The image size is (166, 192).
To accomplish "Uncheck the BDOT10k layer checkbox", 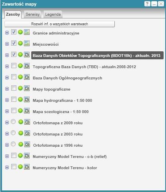I will [14, 55].
